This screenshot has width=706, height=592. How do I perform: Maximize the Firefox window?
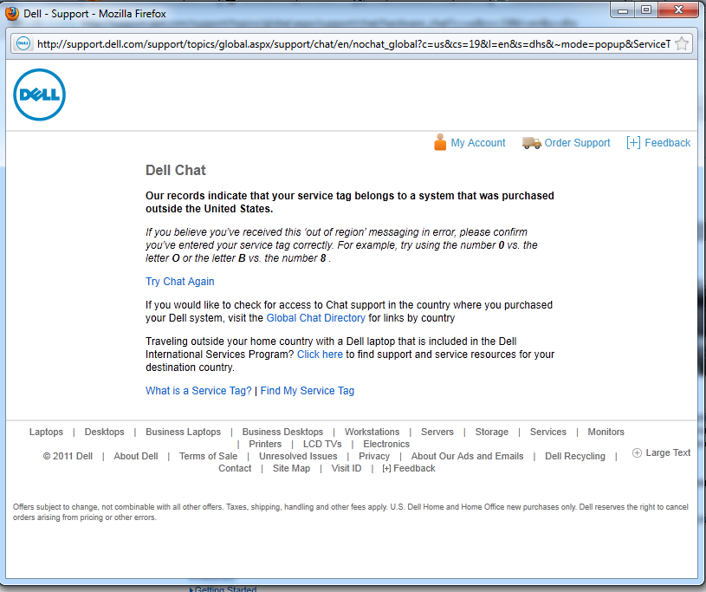[646, 10]
